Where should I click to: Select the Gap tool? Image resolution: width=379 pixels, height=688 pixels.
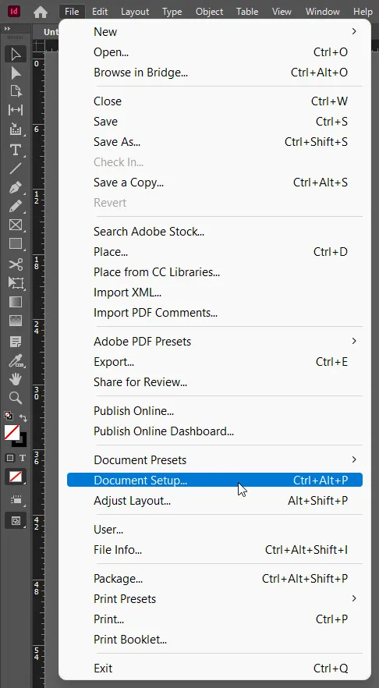[16, 110]
